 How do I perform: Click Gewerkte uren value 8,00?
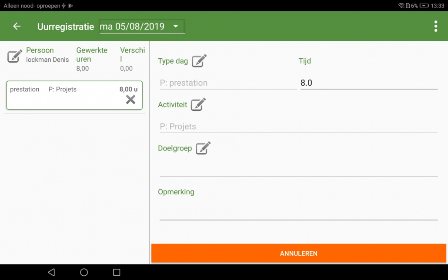point(83,69)
